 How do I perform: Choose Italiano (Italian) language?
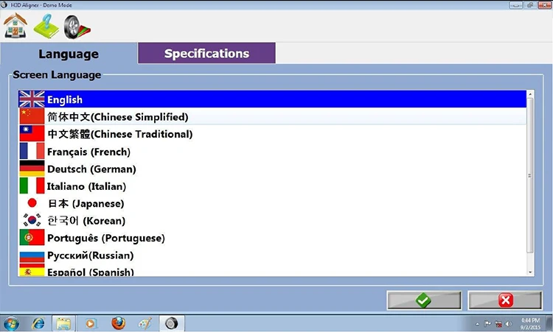click(x=272, y=186)
